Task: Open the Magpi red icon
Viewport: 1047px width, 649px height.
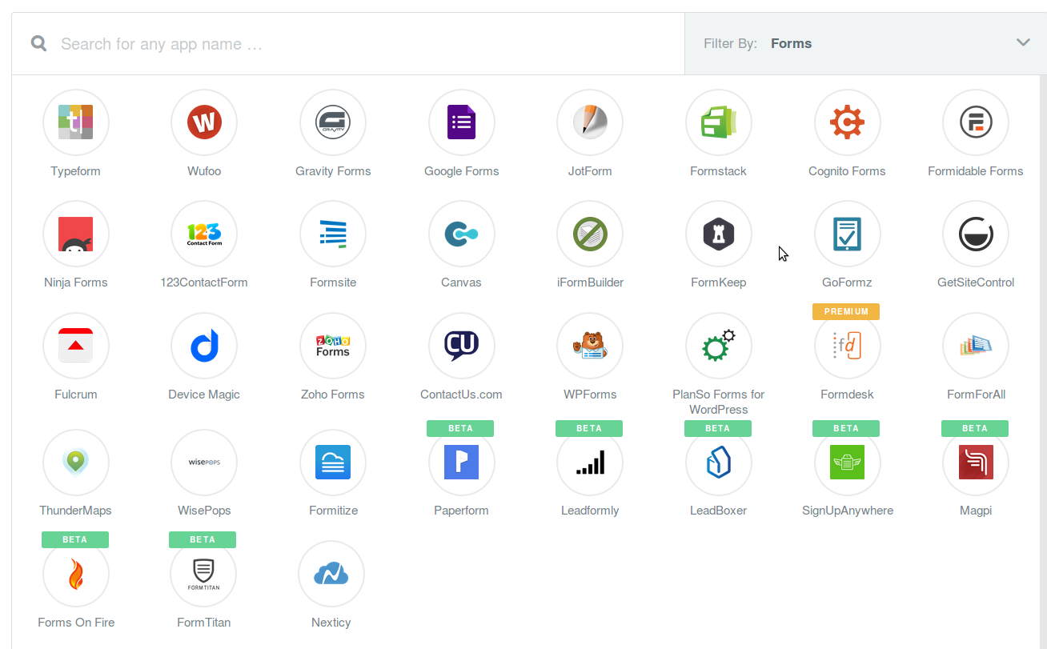Action: tap(976, 462)
